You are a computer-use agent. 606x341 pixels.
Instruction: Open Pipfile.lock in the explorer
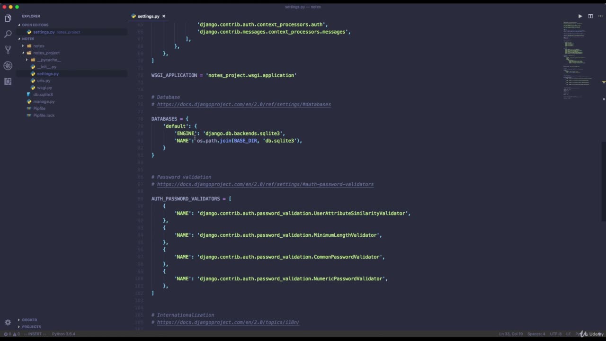click(44, 115)
